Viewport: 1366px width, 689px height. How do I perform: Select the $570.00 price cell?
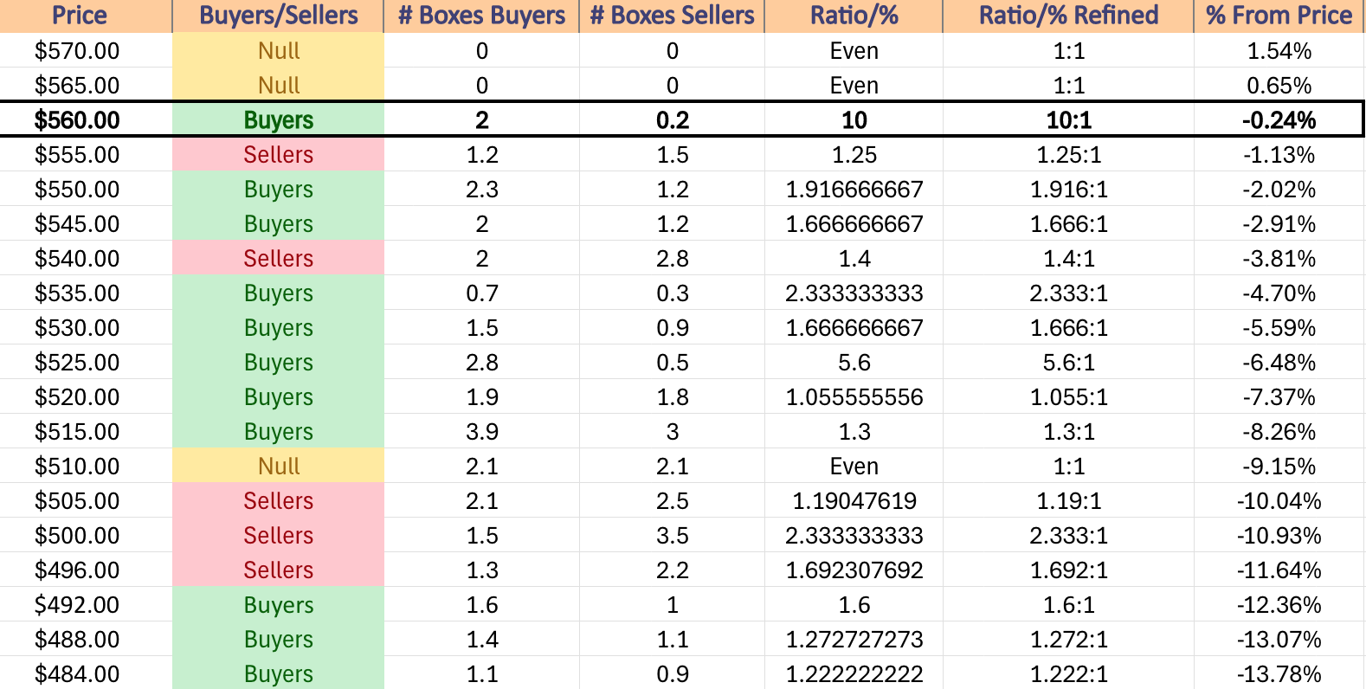click(x=86, y=50)
